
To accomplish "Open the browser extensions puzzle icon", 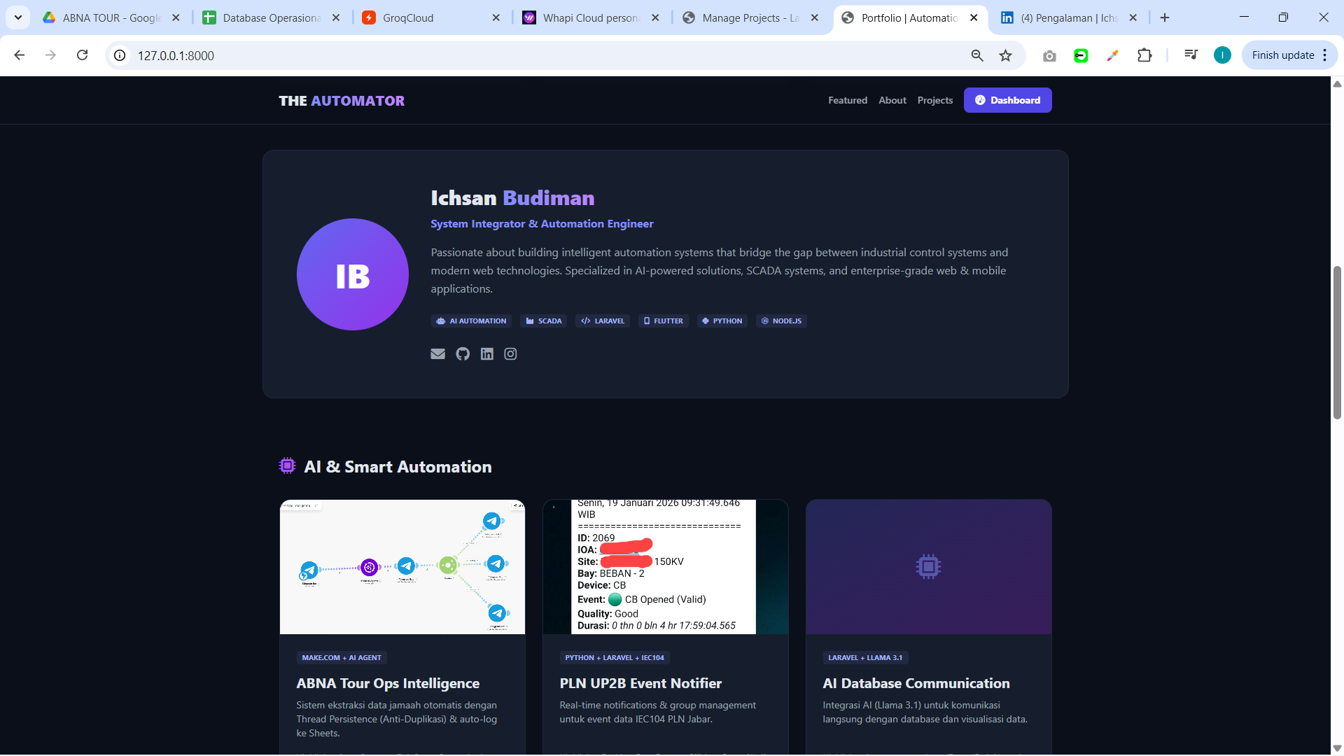I will [1144, 55].
